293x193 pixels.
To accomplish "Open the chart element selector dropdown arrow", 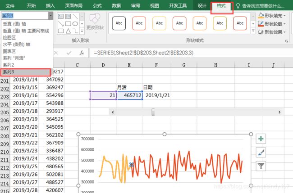I will (x=50, y=16).
